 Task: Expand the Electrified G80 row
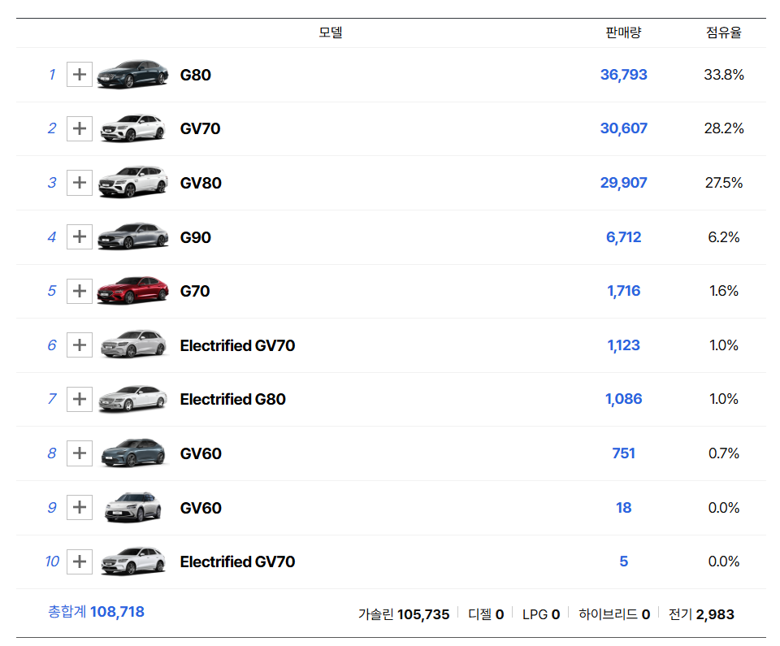[80, 399]
